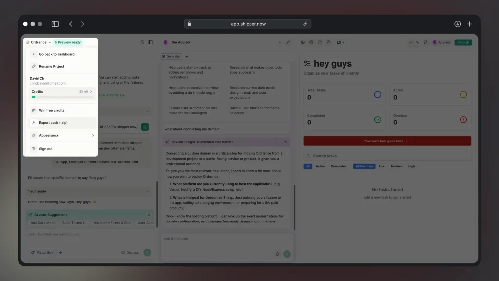Open the Ordnance project dropdown
Viewport: 499px width, 281px height.
tap(38, 42)
